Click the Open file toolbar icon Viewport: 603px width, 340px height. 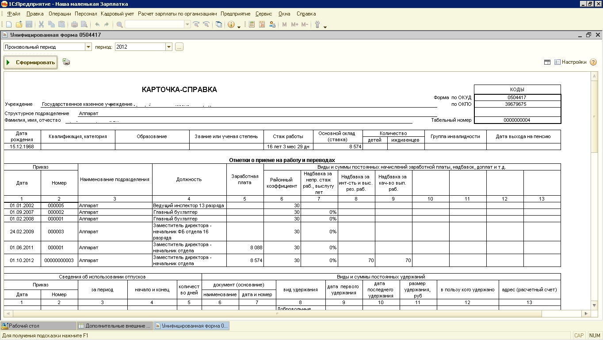coord(19,24)
